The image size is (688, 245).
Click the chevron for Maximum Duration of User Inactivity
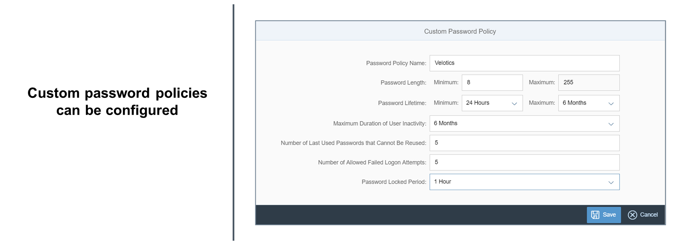(x=611, y=124)
